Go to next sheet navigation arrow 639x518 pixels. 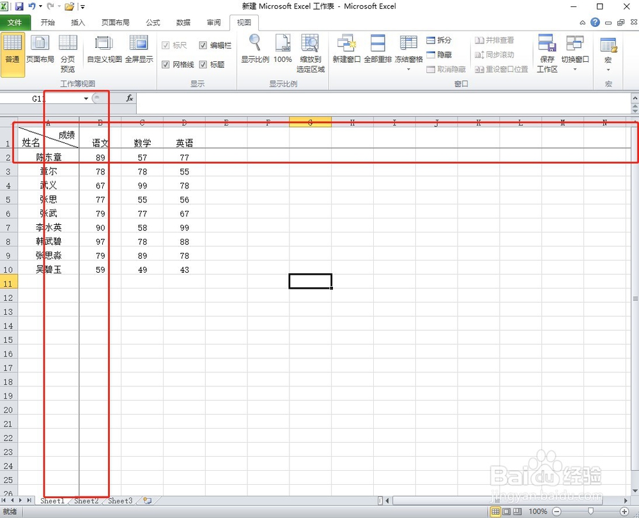coord(20,501)
